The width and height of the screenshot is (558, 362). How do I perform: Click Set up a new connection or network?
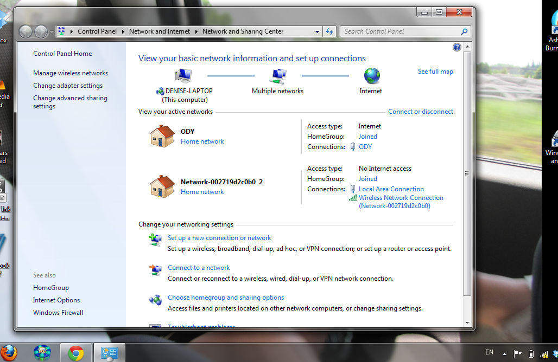click(219, 238)
